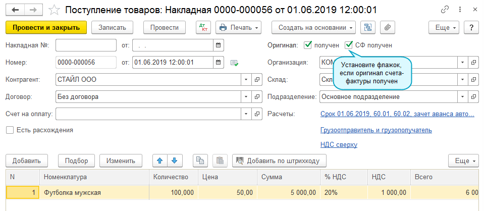Open the Создать на основании menu
This screenshot has width=484, height=211.
click(x=313, y=27)
